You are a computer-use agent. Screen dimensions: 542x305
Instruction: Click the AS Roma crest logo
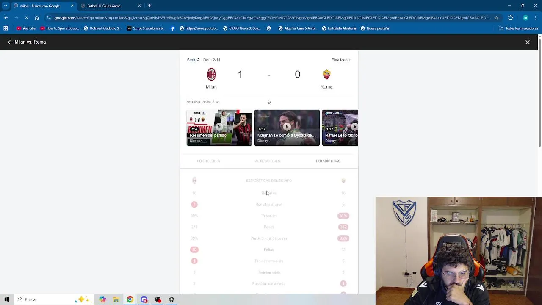click(x=326, y=75)
